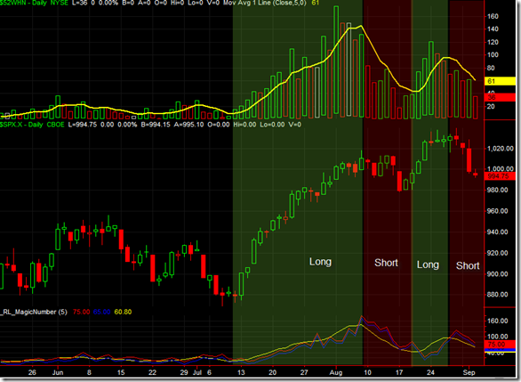Click the yellow 61 marker on price axis
This screenshot has height=382, width=521.
[x=500, y=81]
